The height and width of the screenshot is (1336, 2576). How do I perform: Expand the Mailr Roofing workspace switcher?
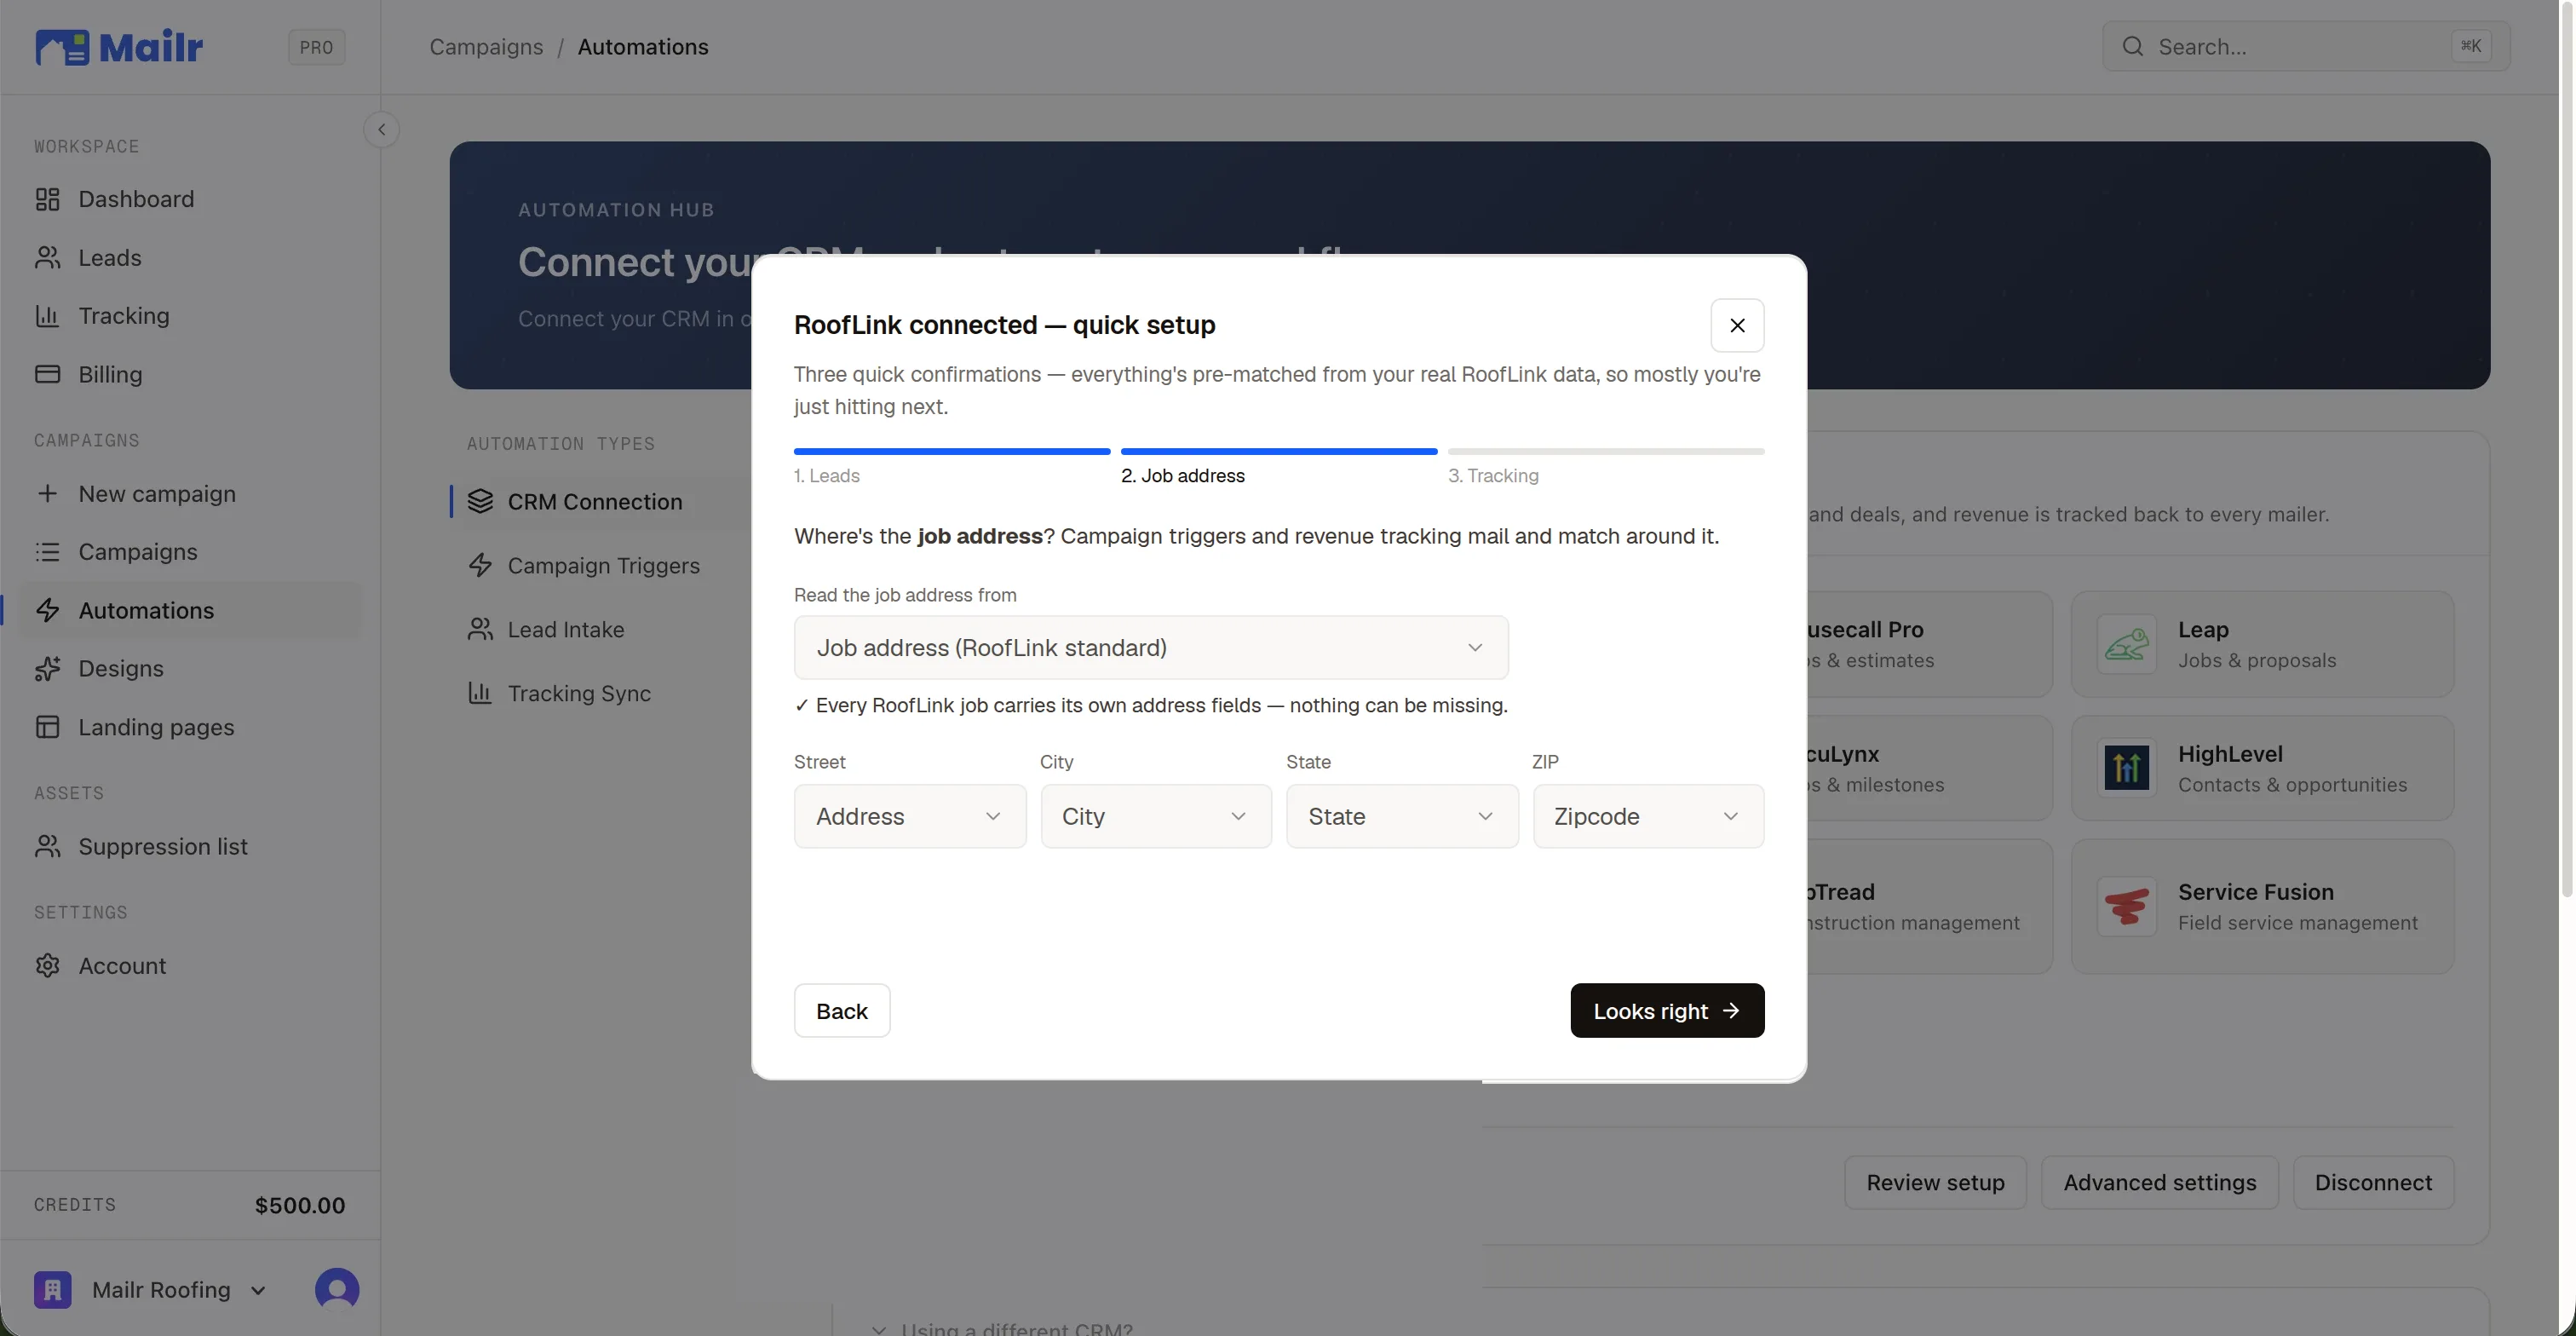pyautogui.click(x=257, y=1291)
